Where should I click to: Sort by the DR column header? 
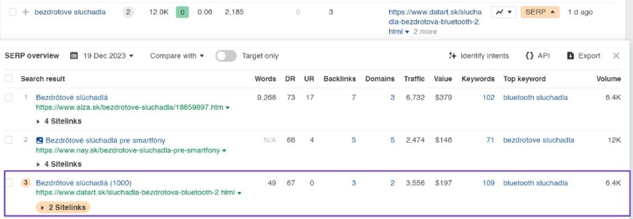pos(290,79)
